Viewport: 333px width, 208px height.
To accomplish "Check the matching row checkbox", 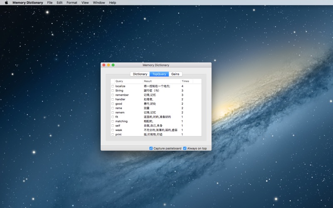I will pos(112,121).
